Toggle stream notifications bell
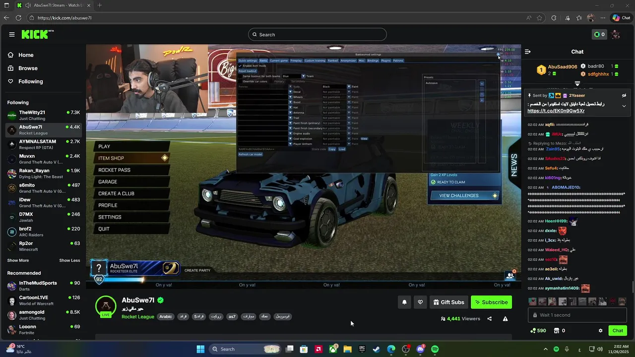This screenshot has width=635, height=357. tap(404, 302)
